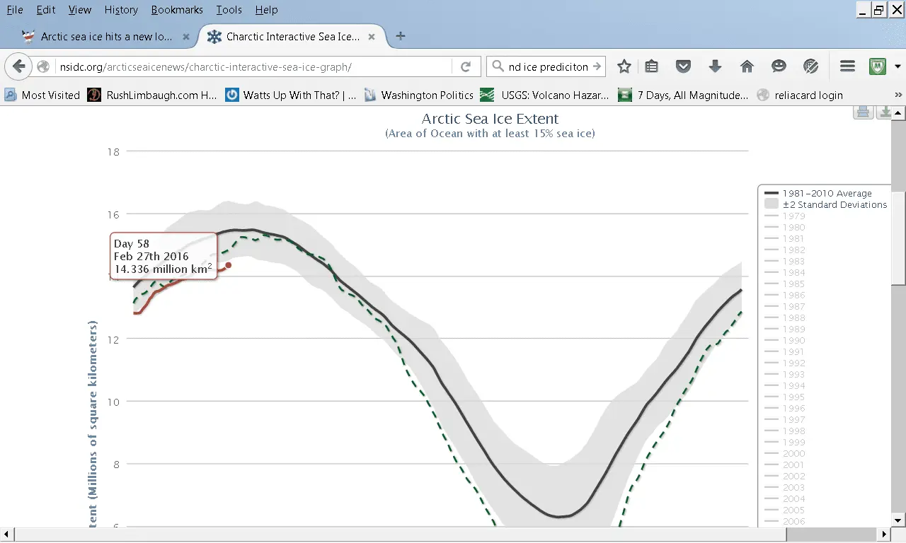Click the browser Back arrow
This screenshot has height=543, width=906.
pos(19,66)
